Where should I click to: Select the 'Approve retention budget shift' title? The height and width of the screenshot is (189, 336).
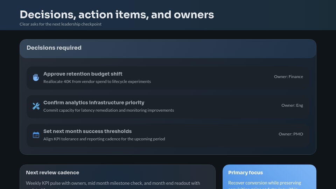click(x=83, y=74)
